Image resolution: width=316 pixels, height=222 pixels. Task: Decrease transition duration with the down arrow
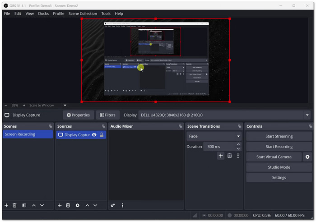click(x=238, y=149)
